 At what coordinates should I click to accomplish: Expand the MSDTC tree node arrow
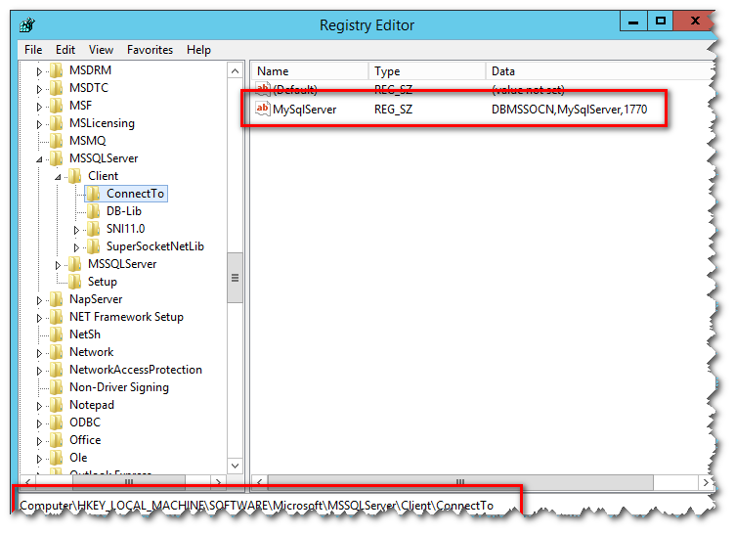tap(39, 89)
